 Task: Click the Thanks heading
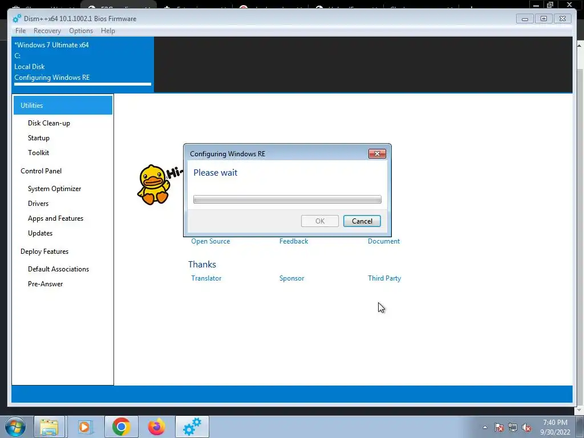point(202,265)
